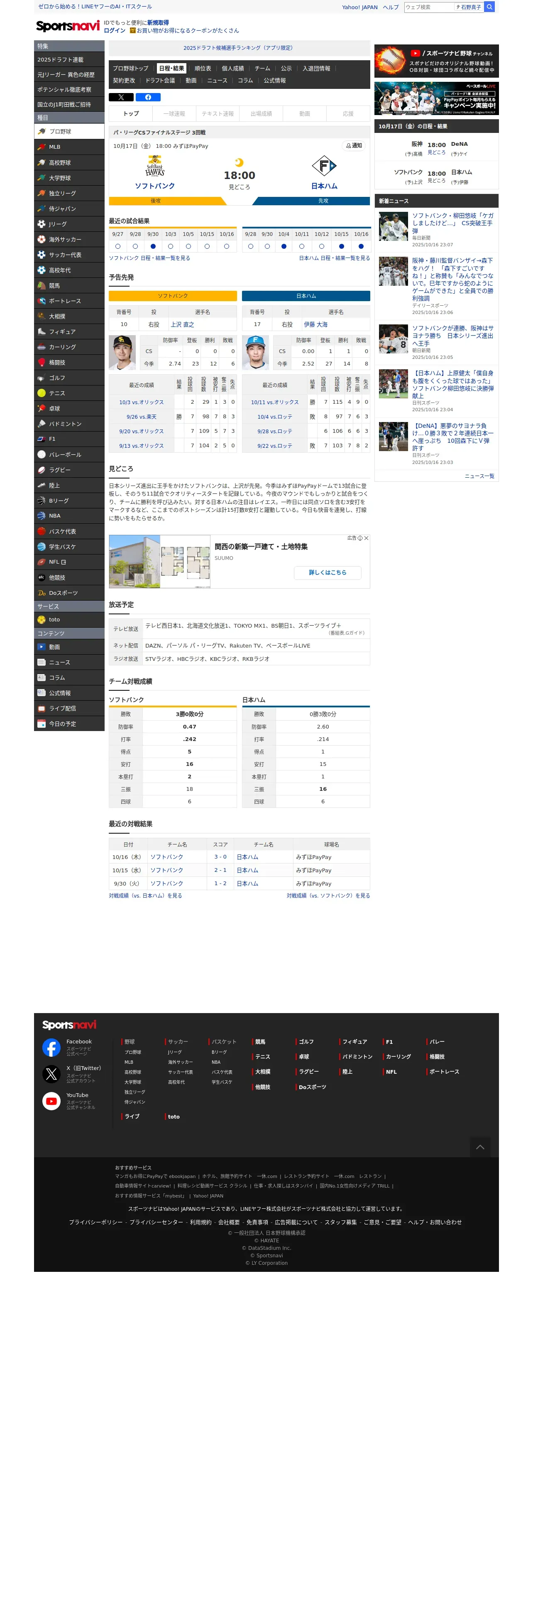Open 動画 under コンテンツ in the sidebar
533x1600 pixels.
point(69,647)
